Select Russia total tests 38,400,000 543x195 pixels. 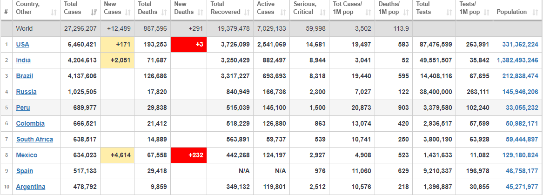(436, 92)
